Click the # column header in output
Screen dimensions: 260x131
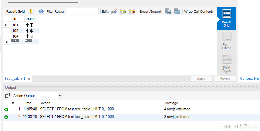coord(13,103)
